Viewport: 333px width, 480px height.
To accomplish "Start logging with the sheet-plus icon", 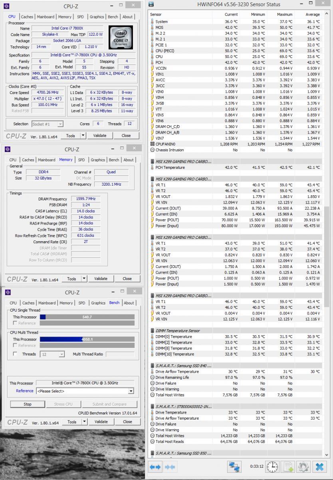I will (x=287, y=467).
